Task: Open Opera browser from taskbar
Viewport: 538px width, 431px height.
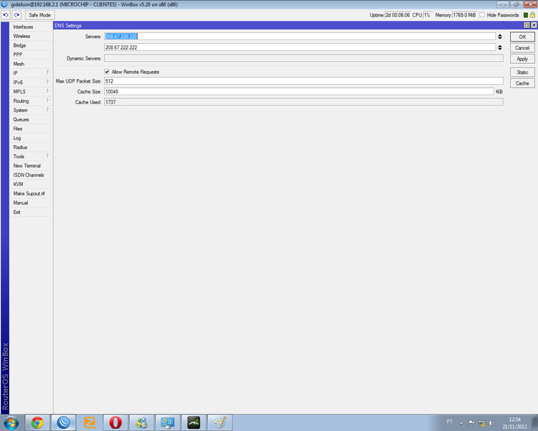Action: point(115,422)
